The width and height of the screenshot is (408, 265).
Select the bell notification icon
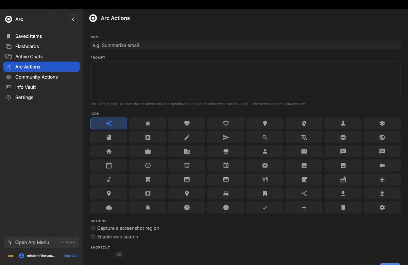coord(148,207)
